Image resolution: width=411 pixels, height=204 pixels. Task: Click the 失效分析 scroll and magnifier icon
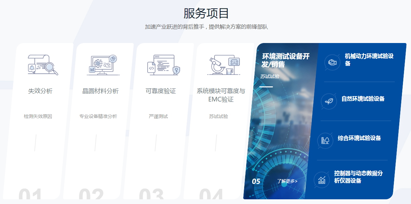coord(43,65)
